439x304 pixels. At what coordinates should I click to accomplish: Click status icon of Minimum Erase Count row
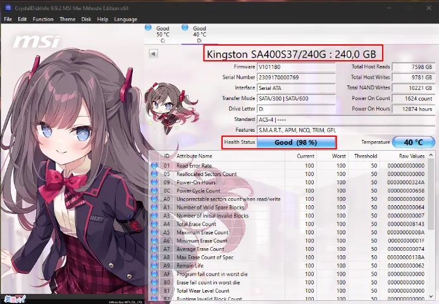click(x=154, y=241)
